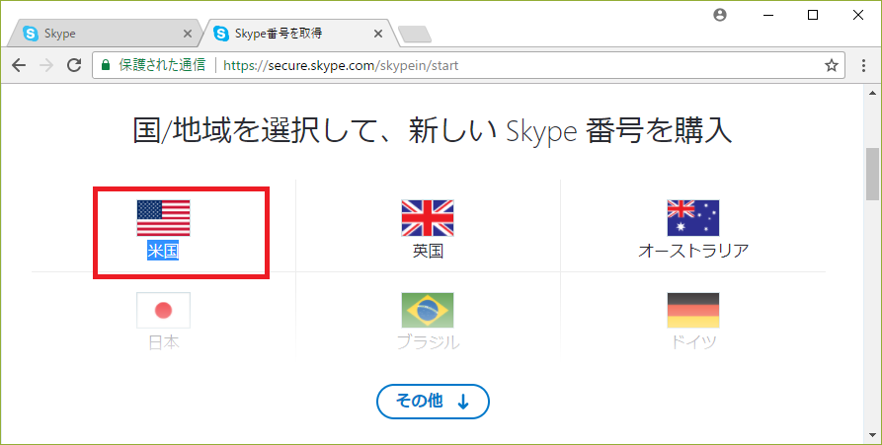Click the scrollbar down arrow
The height and width of the screenshot is (445, 882).
click(872, 435)
